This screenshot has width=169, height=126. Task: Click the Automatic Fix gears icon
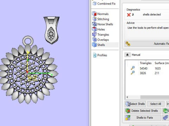128,44
